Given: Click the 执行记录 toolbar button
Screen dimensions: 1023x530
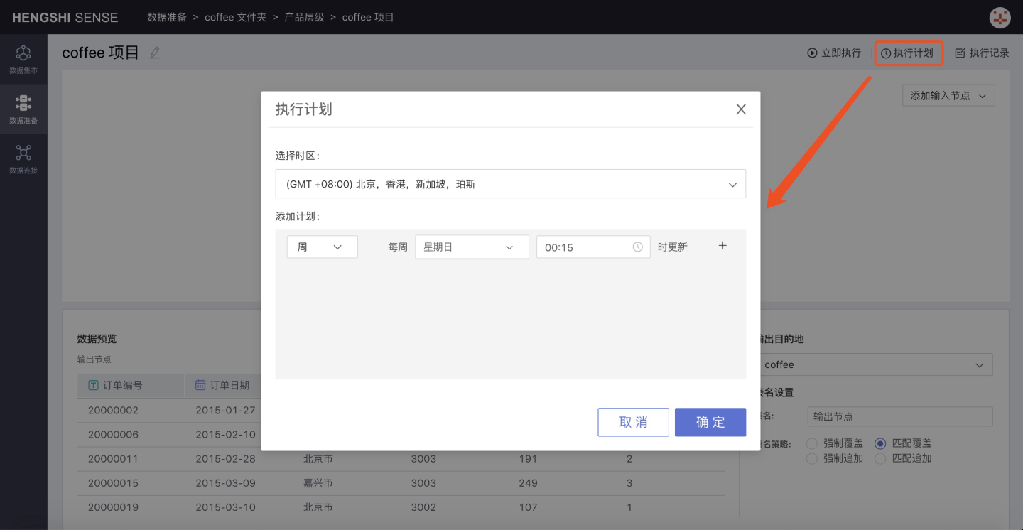Looking at the screenshot, I should click(x=982, y=53).
